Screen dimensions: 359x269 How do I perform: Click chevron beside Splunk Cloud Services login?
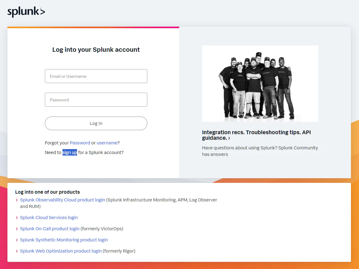17,218
